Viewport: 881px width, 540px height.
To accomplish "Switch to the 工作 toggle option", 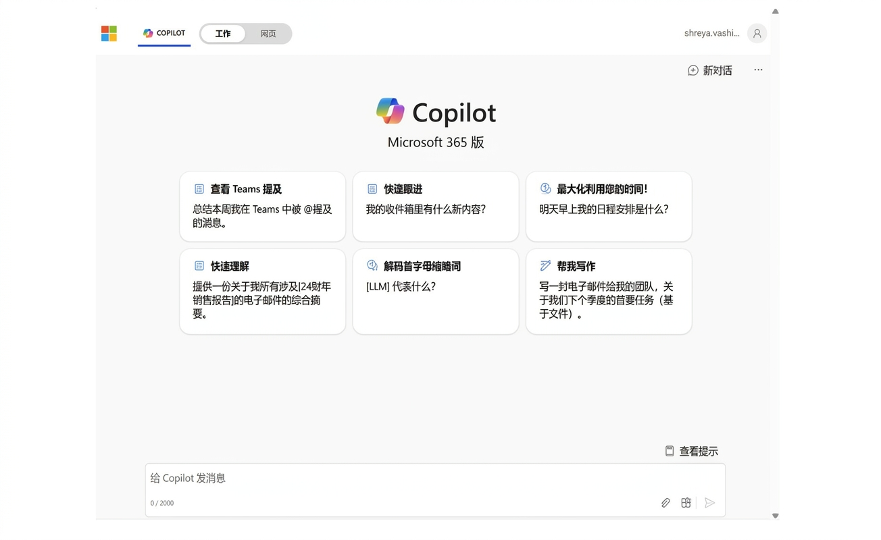I will (x=223, y=34).
